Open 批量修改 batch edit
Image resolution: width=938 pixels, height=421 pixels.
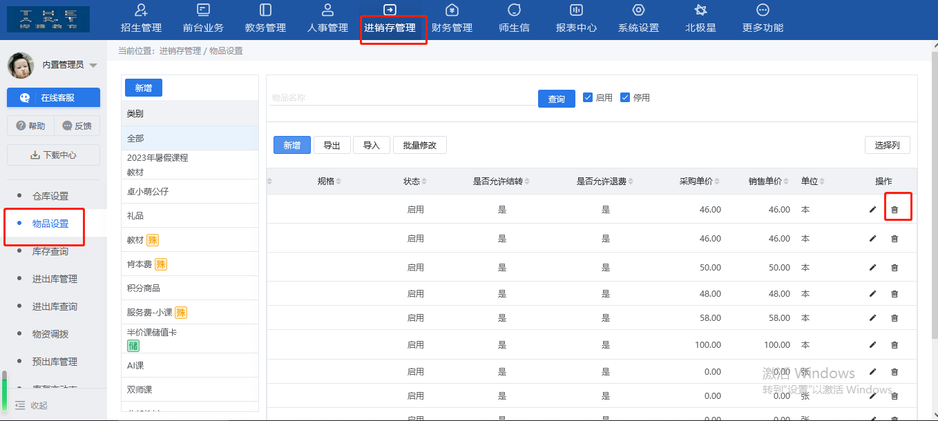pyautogui.click(x=420, y=145)
